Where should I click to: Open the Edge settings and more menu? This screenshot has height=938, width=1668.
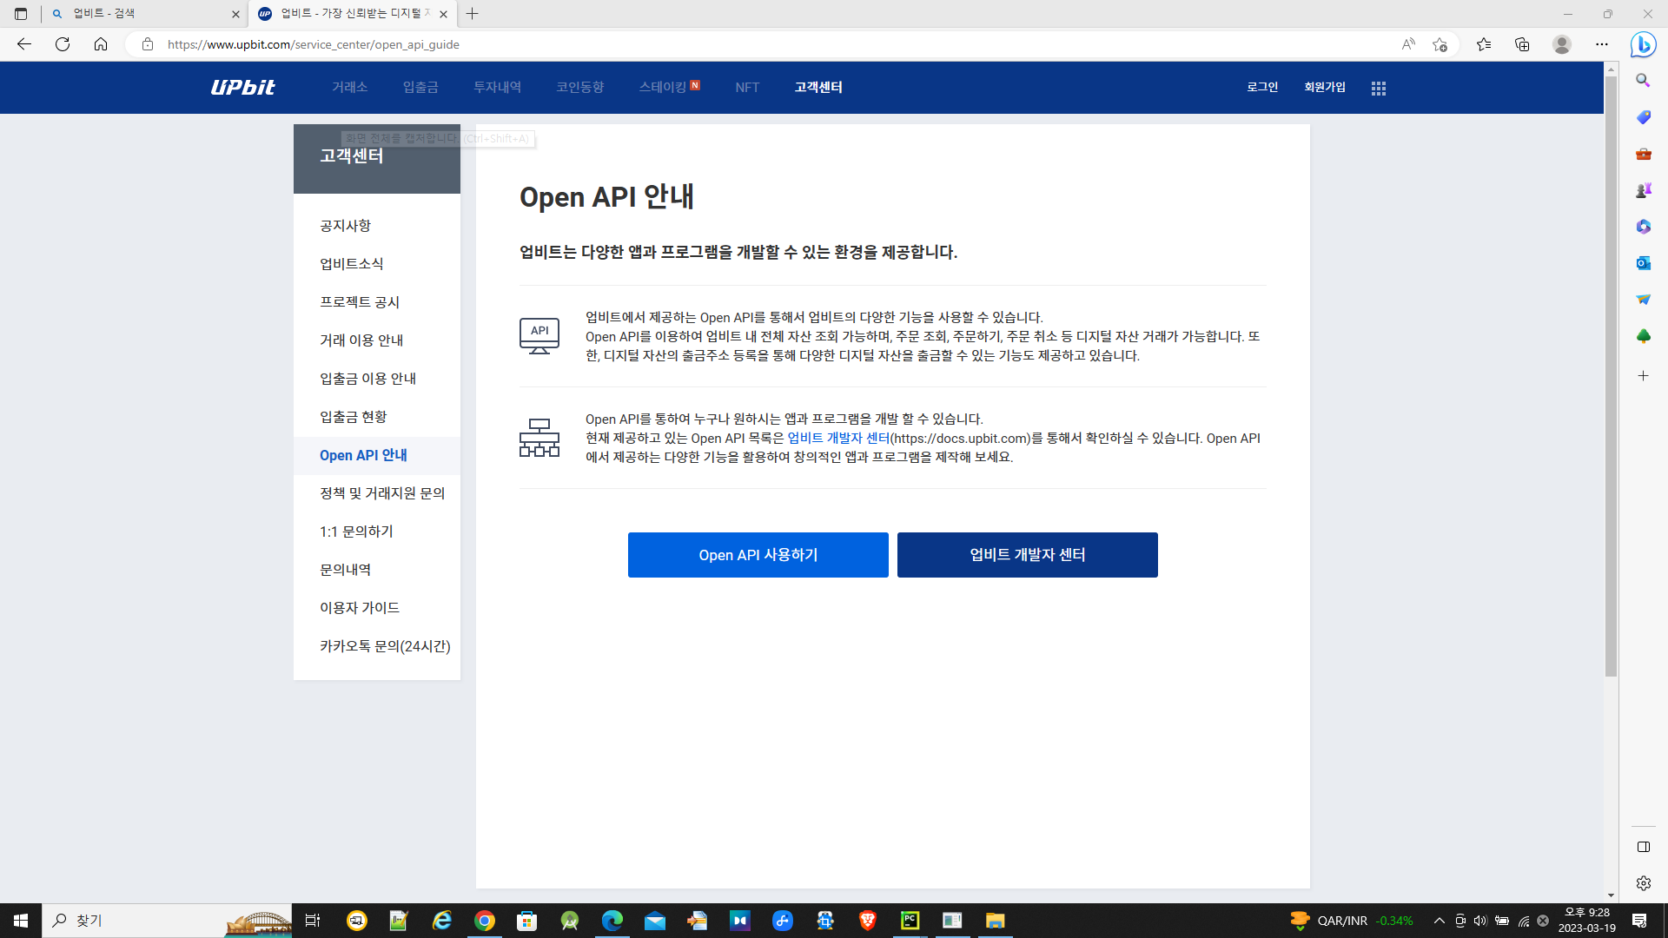coord(1601,44)
